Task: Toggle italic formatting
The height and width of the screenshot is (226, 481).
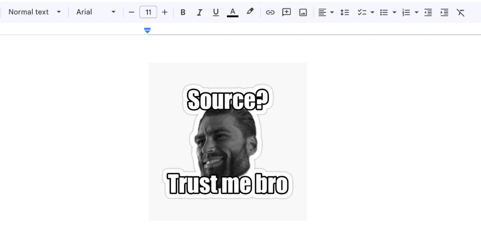Action: click(199, 12)
